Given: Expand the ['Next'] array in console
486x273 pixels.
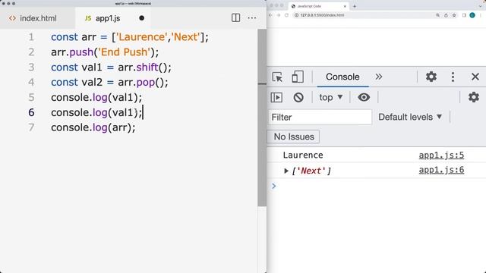Looking at the screenshot, I should point(286,171).
